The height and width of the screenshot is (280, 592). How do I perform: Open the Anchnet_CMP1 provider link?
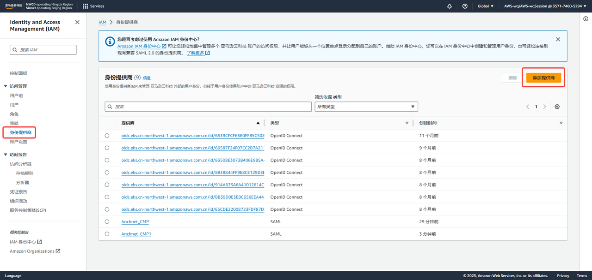click(x=136, y=234)
